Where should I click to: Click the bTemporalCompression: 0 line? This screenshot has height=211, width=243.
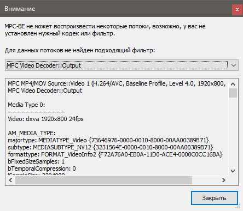(42, 168)
